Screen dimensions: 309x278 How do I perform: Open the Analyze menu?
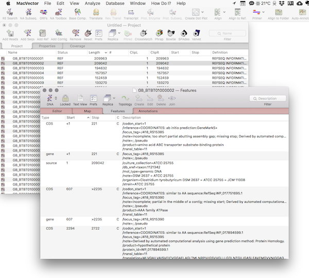pyautogui.click(x=92, y=3)
